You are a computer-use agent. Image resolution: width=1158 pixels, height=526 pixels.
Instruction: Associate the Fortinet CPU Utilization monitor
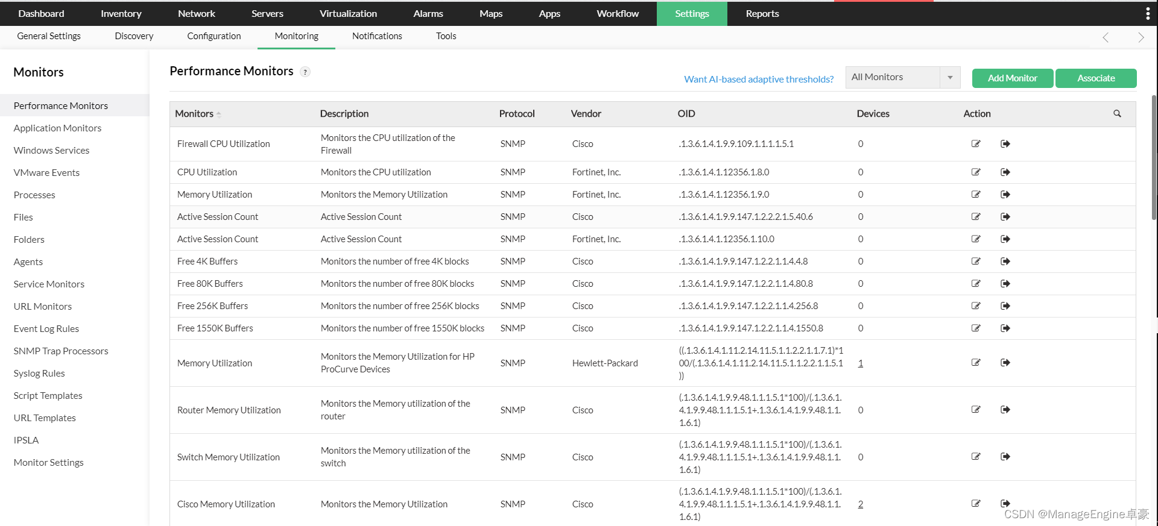click(1005, 172)
